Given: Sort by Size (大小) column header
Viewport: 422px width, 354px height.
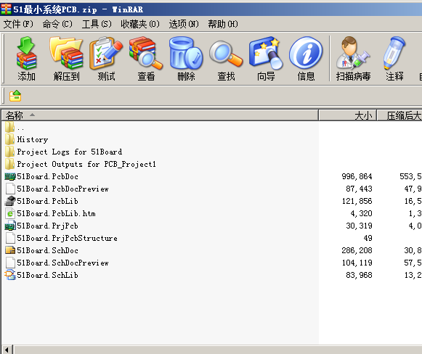Looking at the screenshot, I should click(348, 115).
